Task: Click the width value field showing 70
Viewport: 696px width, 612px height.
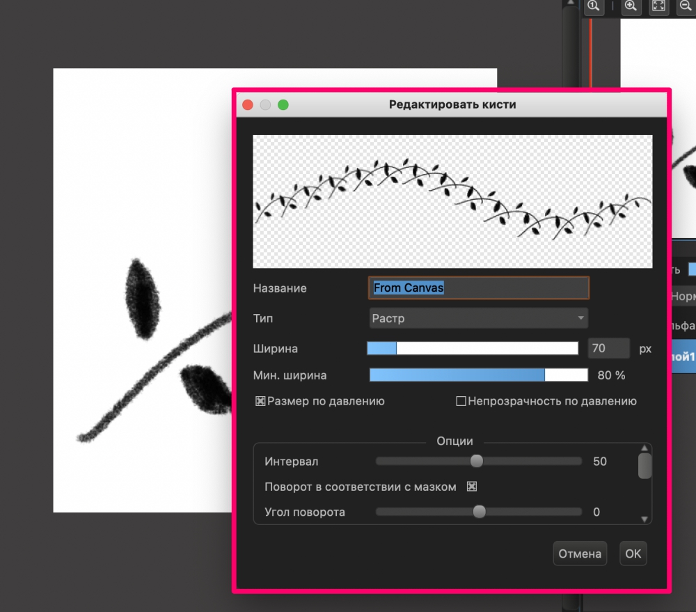Action: [x=608, y=348]
